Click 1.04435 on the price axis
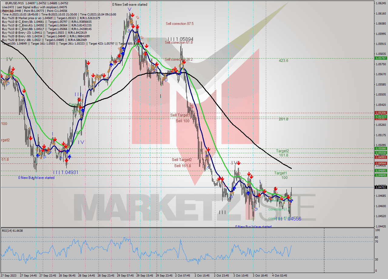The width and height of the screenshot is (388, 279). click(x=381, y=226)
